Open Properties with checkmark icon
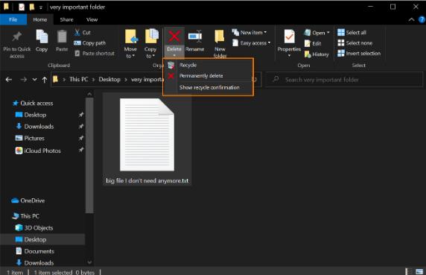Image resolution: width=426 pixels, height=275 pixels. (290, 37)
